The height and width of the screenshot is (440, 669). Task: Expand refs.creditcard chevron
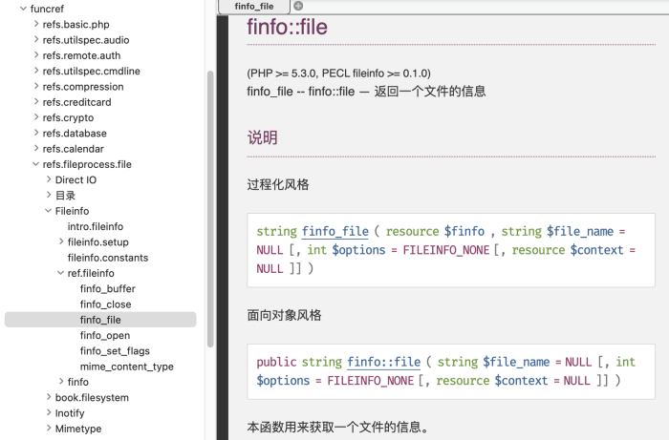(x=36, y=102)
